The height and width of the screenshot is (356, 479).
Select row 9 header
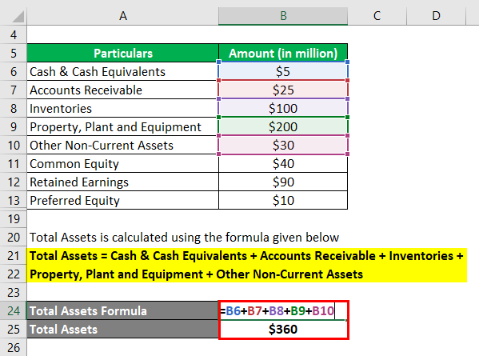point(13,126)
